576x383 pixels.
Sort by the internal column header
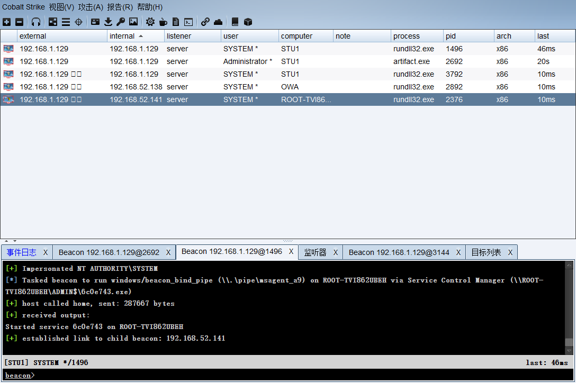(136, 36)
